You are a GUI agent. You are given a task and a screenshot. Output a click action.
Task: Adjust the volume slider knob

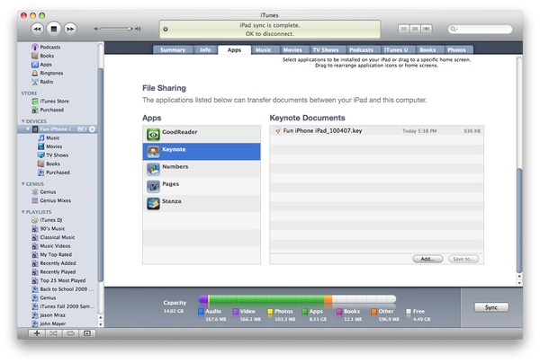click(x=130, y=29)
